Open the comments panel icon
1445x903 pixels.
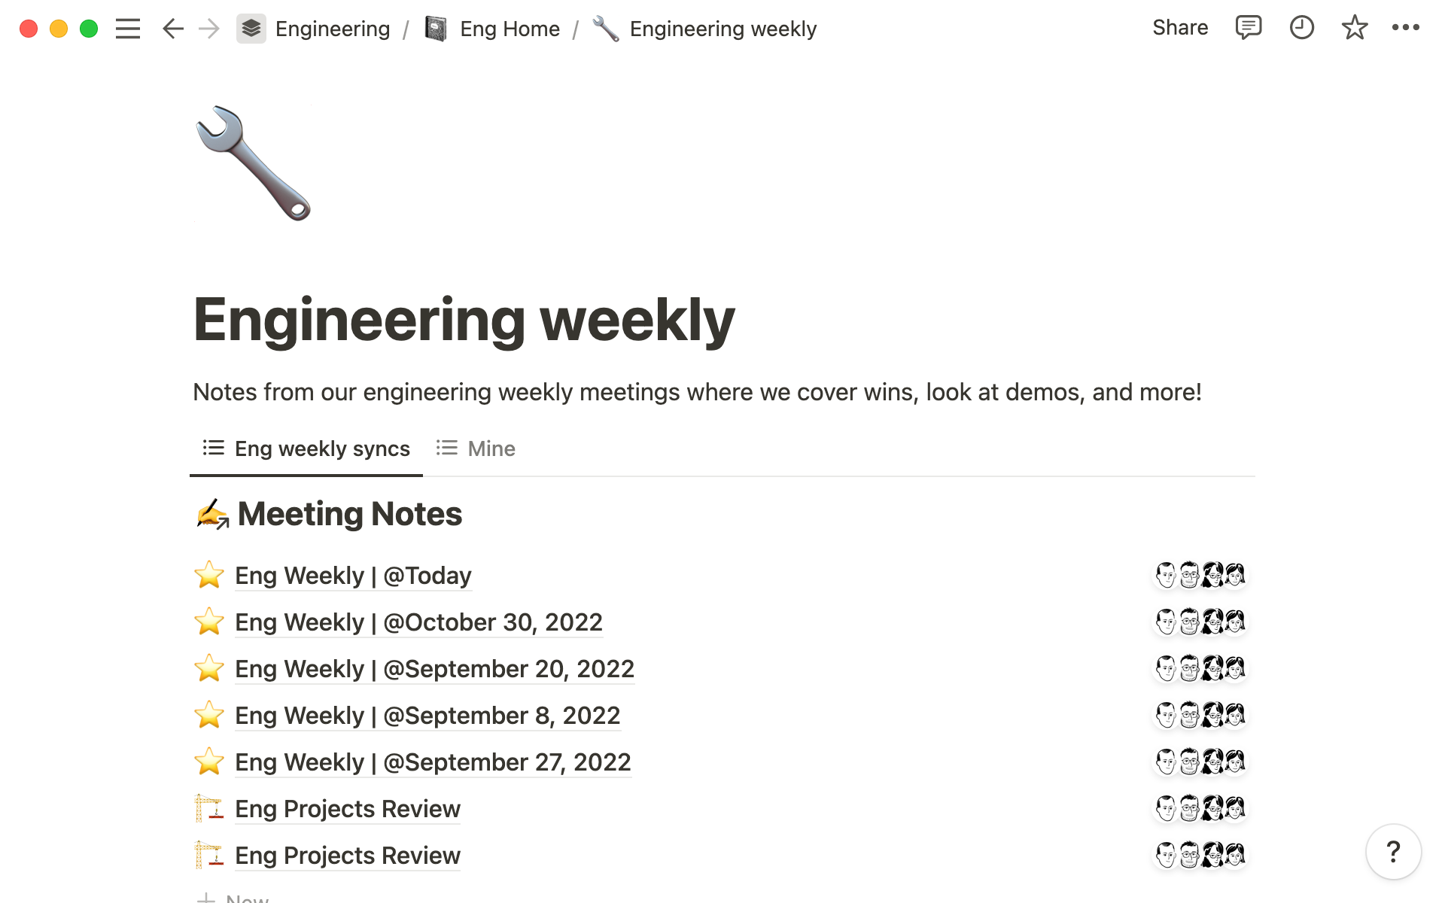tap(1246, 29)
